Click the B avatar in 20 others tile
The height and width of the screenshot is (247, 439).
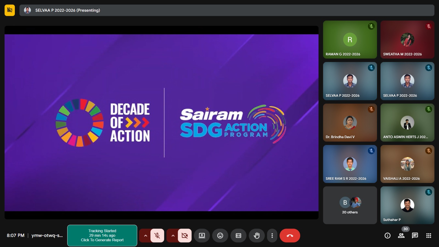point(345,203)
